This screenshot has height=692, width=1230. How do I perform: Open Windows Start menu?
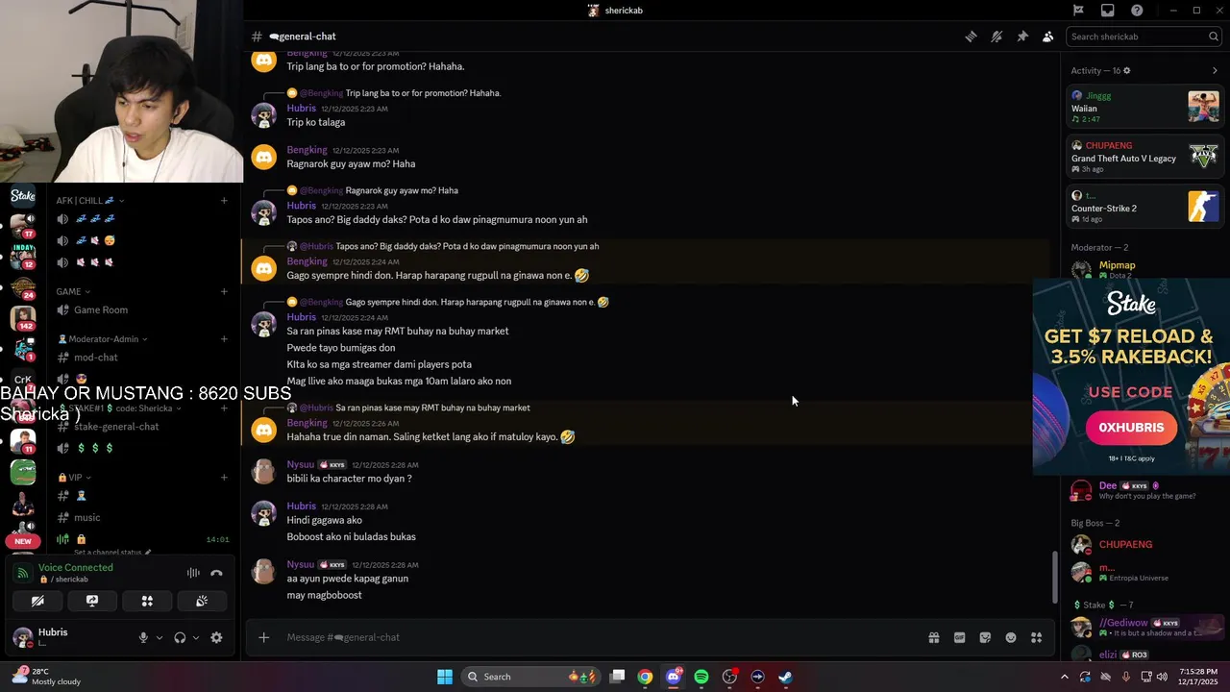[445, 677]
